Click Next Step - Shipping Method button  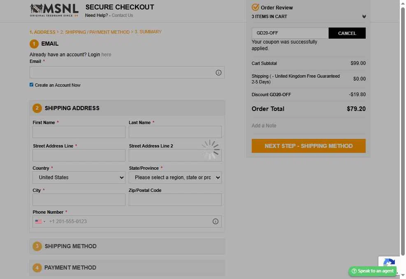click(x=309, y=146)
